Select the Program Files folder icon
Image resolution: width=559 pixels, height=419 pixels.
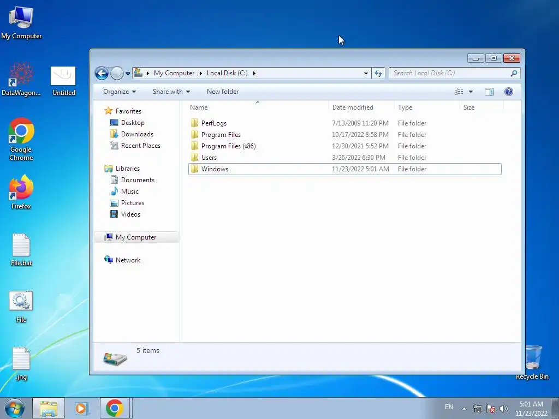click(x=195, y=135)
